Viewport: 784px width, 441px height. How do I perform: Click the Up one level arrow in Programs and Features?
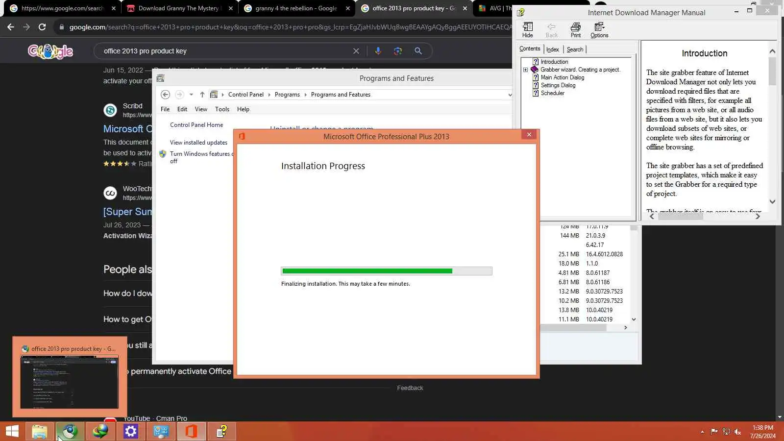click(x=202, y=95)
